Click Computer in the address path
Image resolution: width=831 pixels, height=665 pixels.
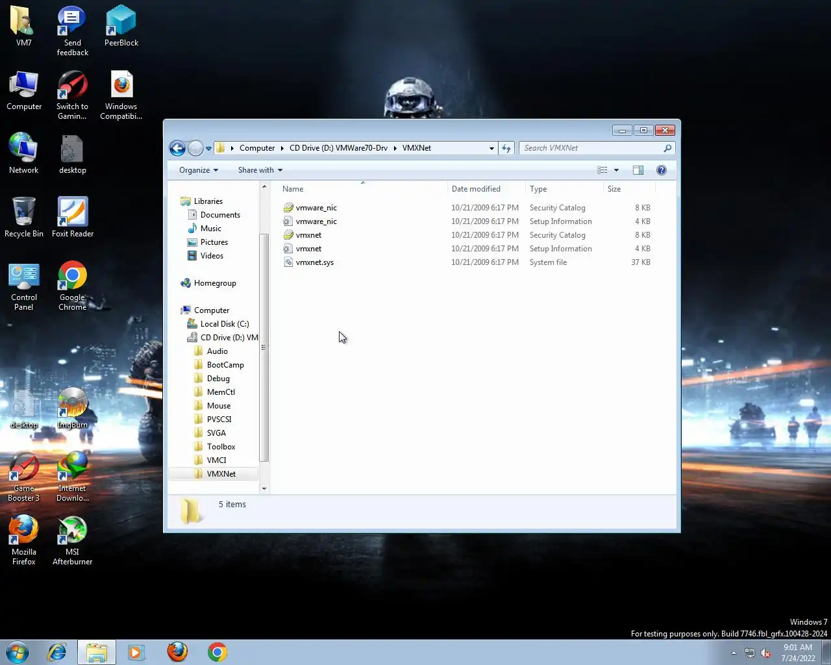257,148
